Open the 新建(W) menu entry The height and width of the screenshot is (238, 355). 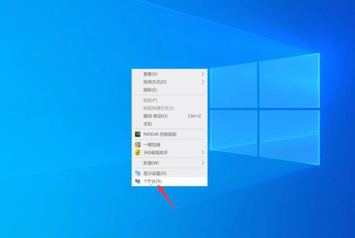(x=169, y=163)
